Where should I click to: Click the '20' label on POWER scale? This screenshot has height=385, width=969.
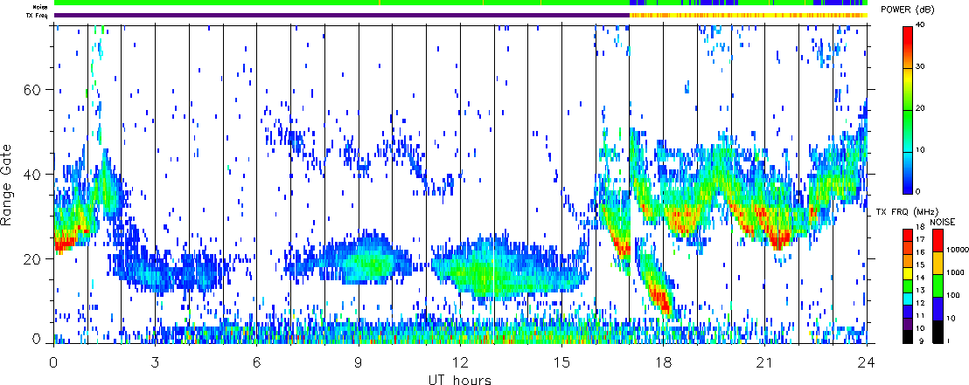920,108
